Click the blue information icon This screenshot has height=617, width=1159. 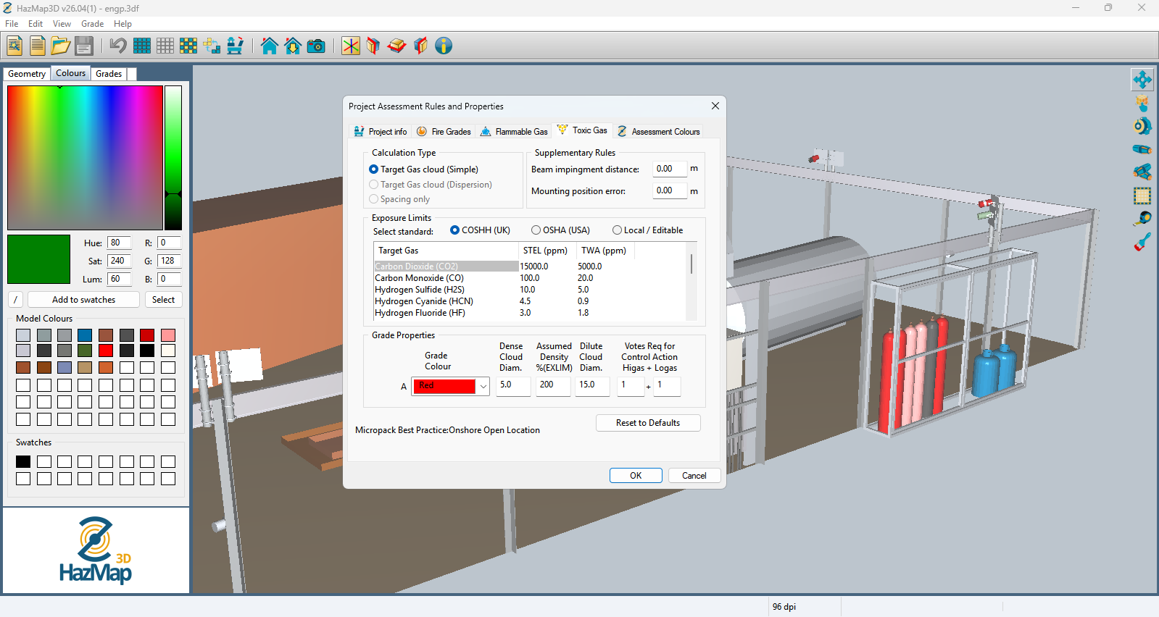tap(444, 46)
